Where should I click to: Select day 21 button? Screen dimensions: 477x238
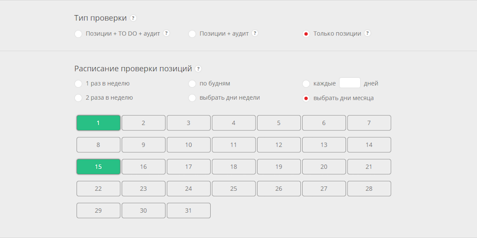pos(369,167)
